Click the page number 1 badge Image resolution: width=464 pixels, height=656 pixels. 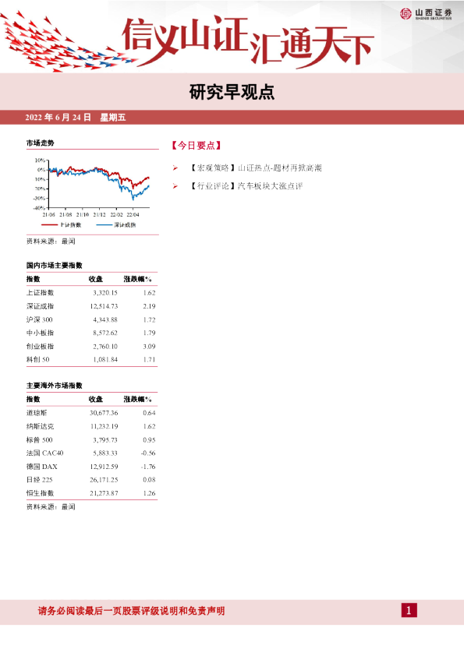(x=409, y=610)
